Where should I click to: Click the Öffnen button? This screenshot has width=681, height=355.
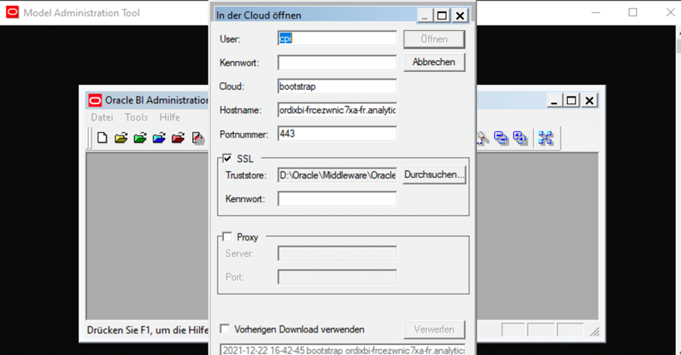pos(434,39)
